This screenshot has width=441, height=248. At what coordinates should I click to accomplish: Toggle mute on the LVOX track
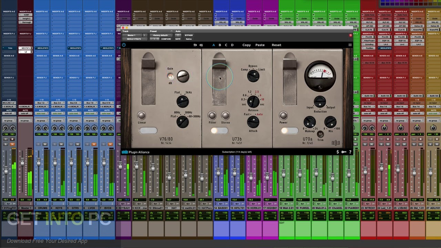coord(94,144)
